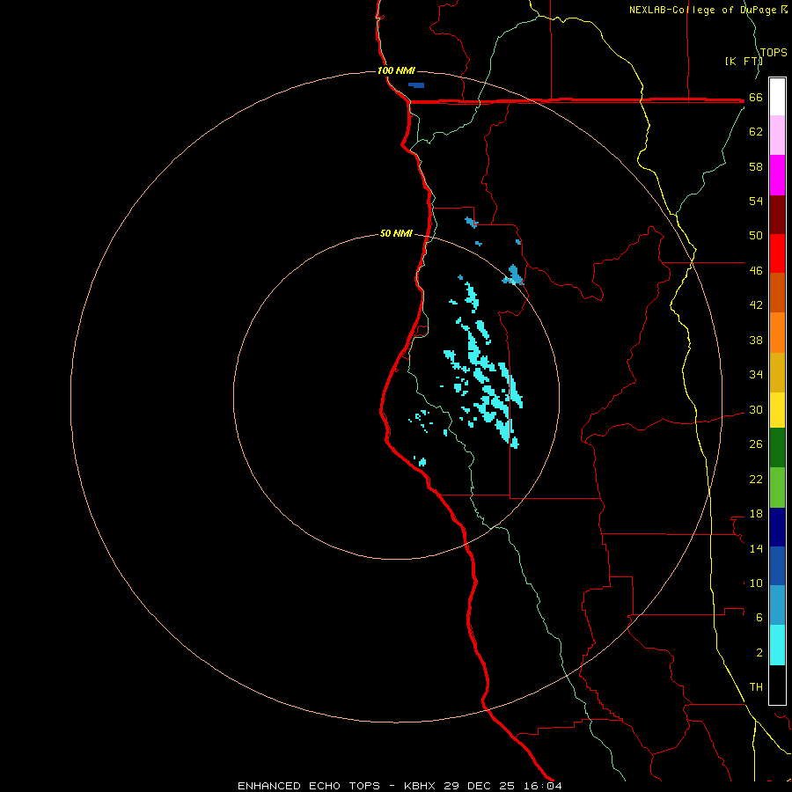Image resolution: width=792 pixels, height=792 pixels.
Task: Click the magenta legend swatch
Action: click(x=777, y=175)
